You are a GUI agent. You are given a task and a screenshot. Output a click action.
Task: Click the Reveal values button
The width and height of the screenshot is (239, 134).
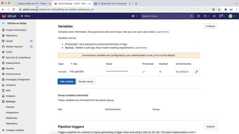coord(86,82)
